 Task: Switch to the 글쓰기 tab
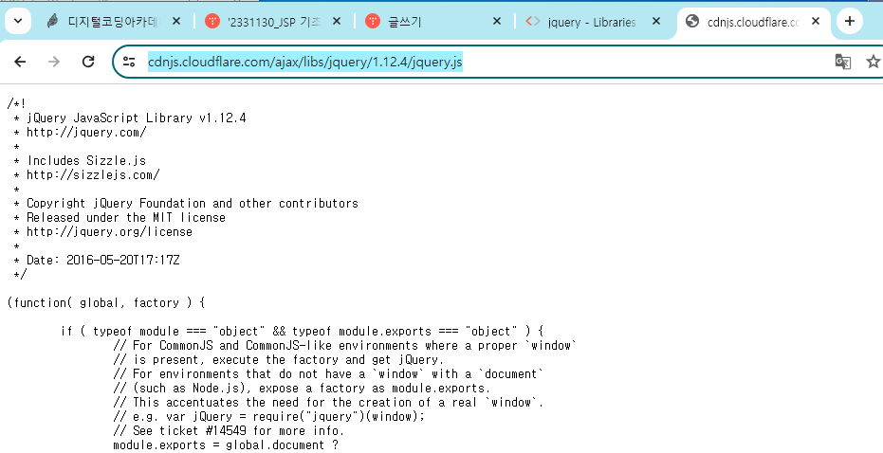(434, 22)
